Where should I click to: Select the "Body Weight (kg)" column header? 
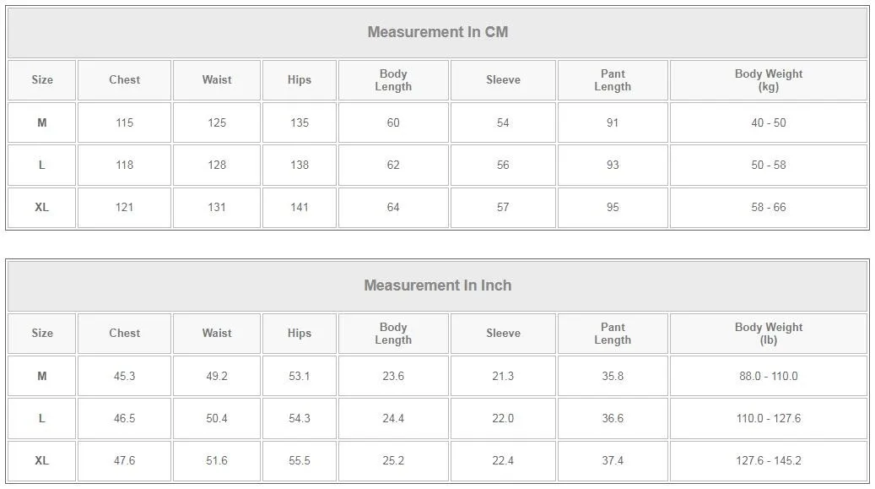click(768, 80)
